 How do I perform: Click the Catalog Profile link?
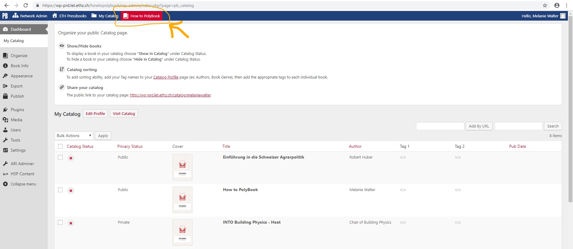click(x=166, y=77)
